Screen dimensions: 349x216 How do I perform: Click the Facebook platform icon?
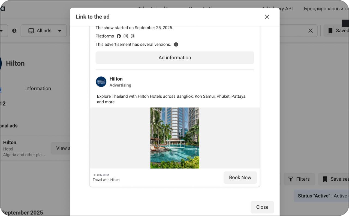[x=119, y=36]
